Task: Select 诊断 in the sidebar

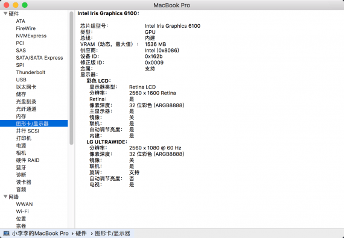Action: (x=21, y=175)
